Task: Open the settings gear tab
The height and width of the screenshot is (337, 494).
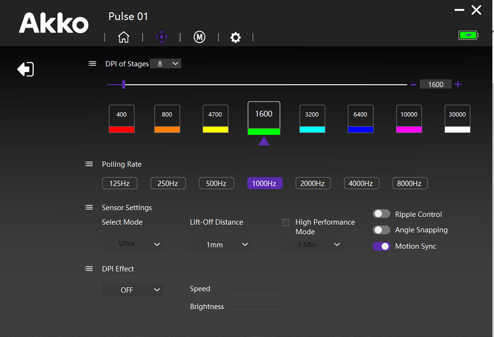Action: tap(235, 37)
